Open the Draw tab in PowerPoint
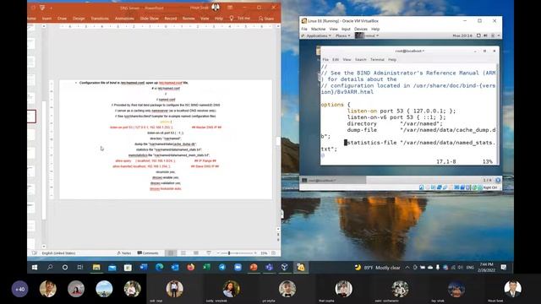Screen dimensions: 541x304 pos(62,19)
